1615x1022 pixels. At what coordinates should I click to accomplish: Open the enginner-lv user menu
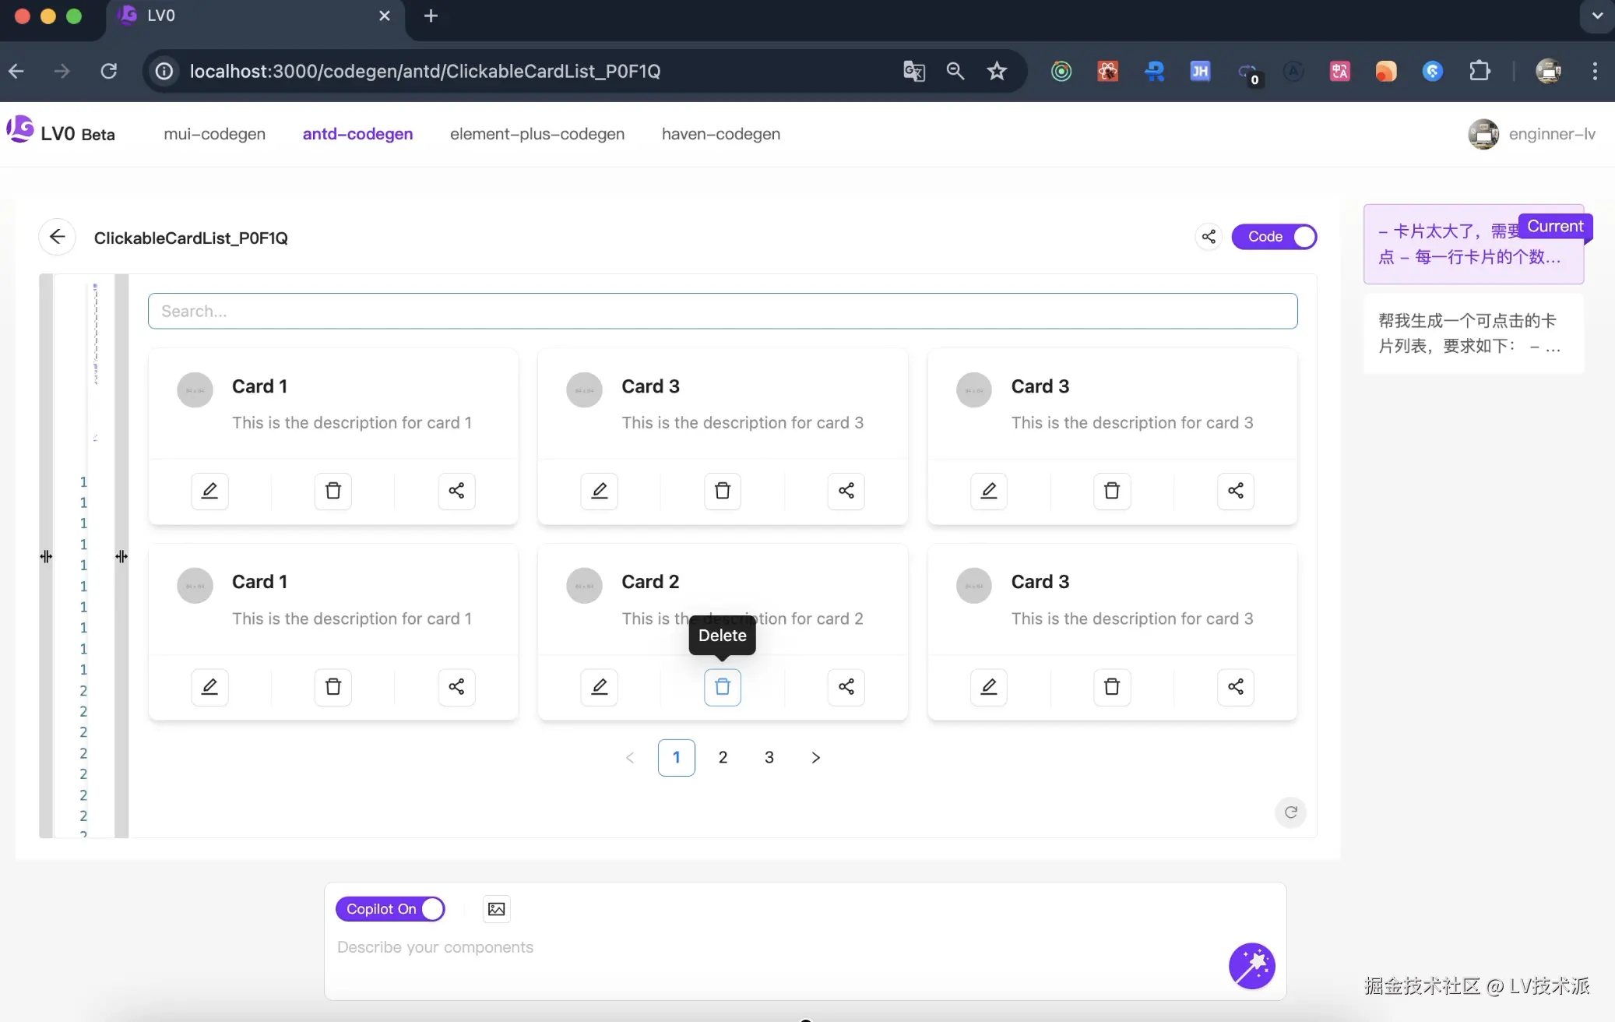(x=1532, y=134)
